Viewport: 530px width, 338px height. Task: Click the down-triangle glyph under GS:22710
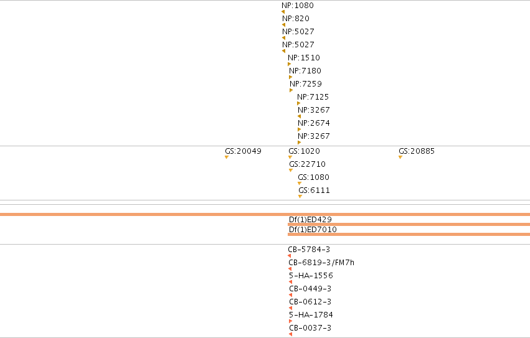[x=291, y=171]
